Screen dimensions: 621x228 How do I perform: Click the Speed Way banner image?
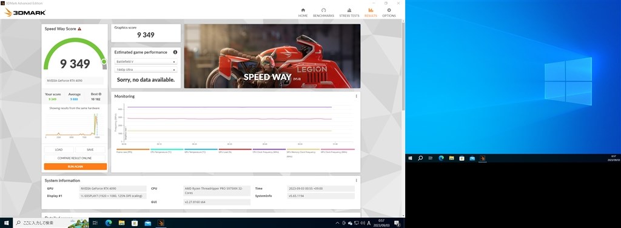(272, 56)
